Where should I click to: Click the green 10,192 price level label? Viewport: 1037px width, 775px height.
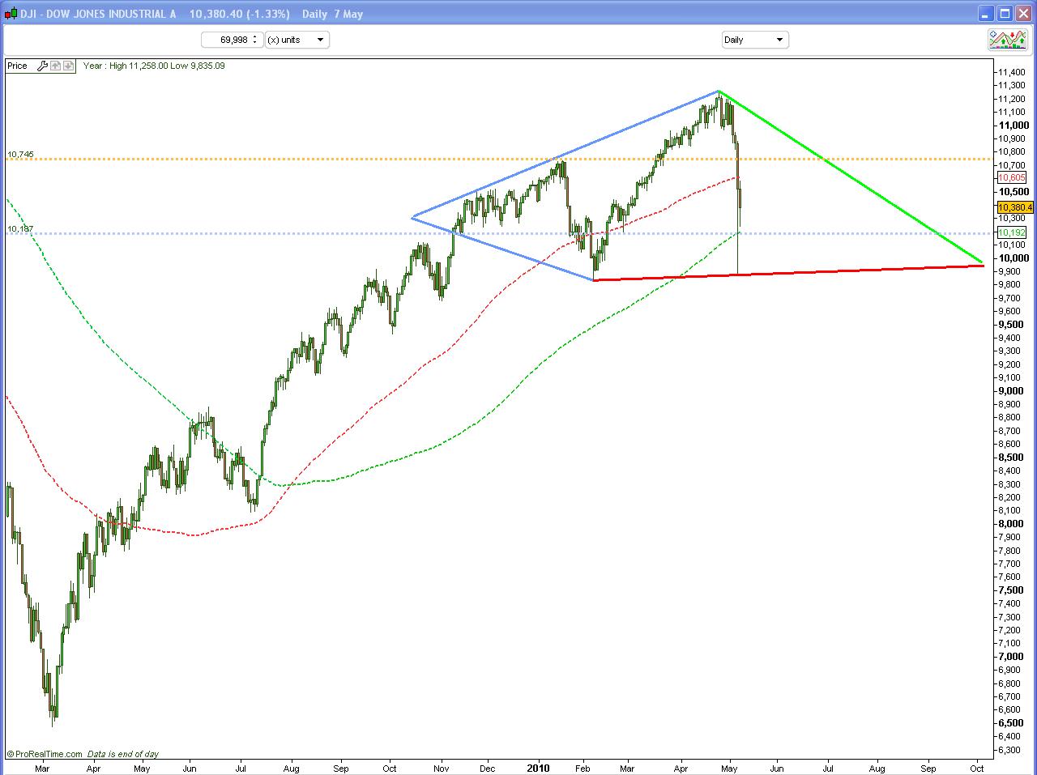coord(1014,232)
